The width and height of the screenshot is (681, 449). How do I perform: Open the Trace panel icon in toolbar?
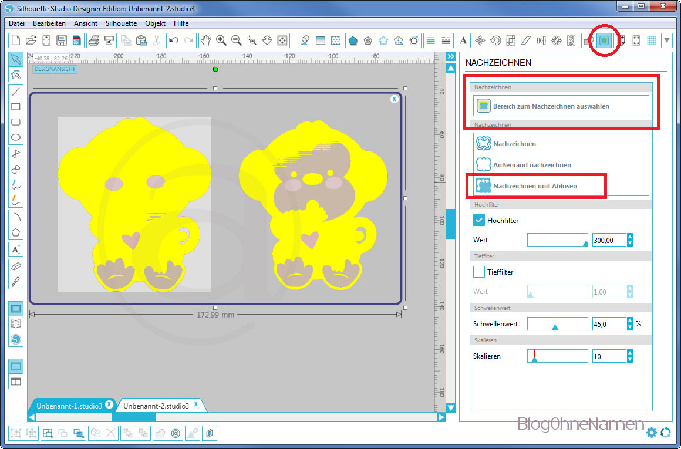[x=604, y=40]
